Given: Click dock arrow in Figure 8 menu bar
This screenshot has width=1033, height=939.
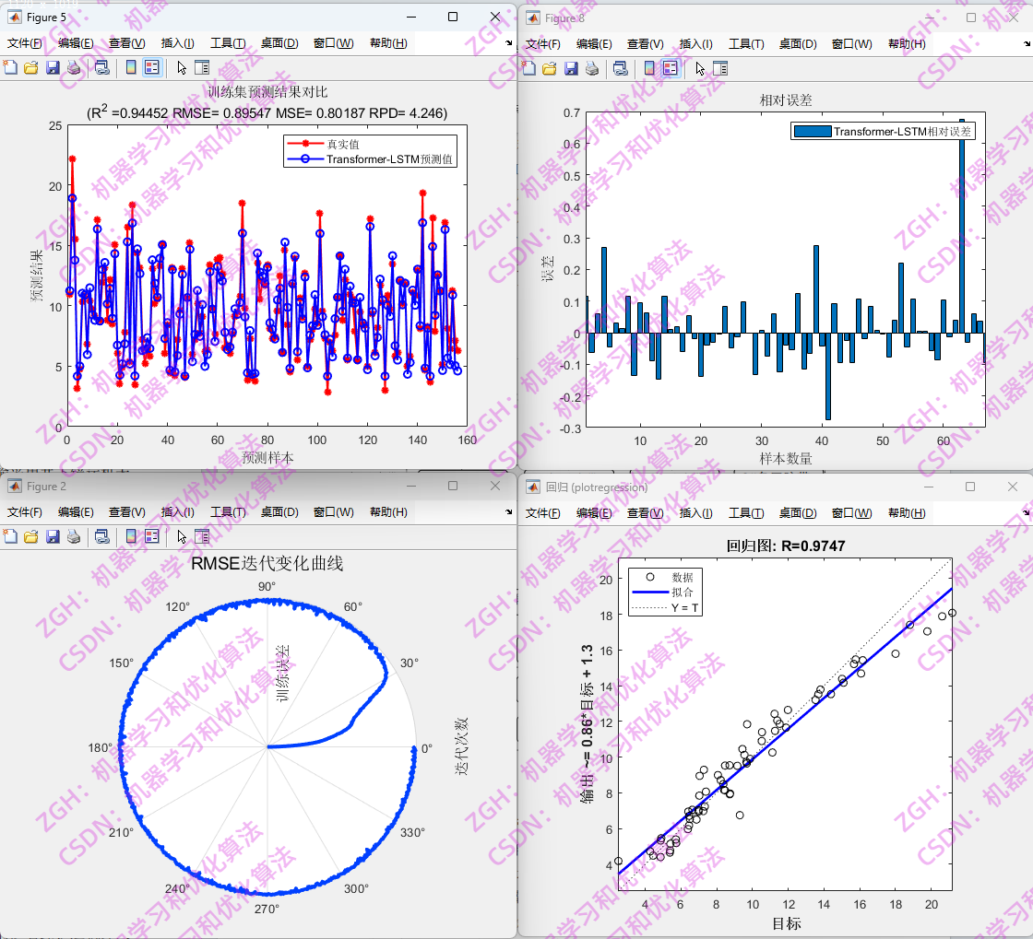Looking at the screenshot, I should click(1027, 43).
